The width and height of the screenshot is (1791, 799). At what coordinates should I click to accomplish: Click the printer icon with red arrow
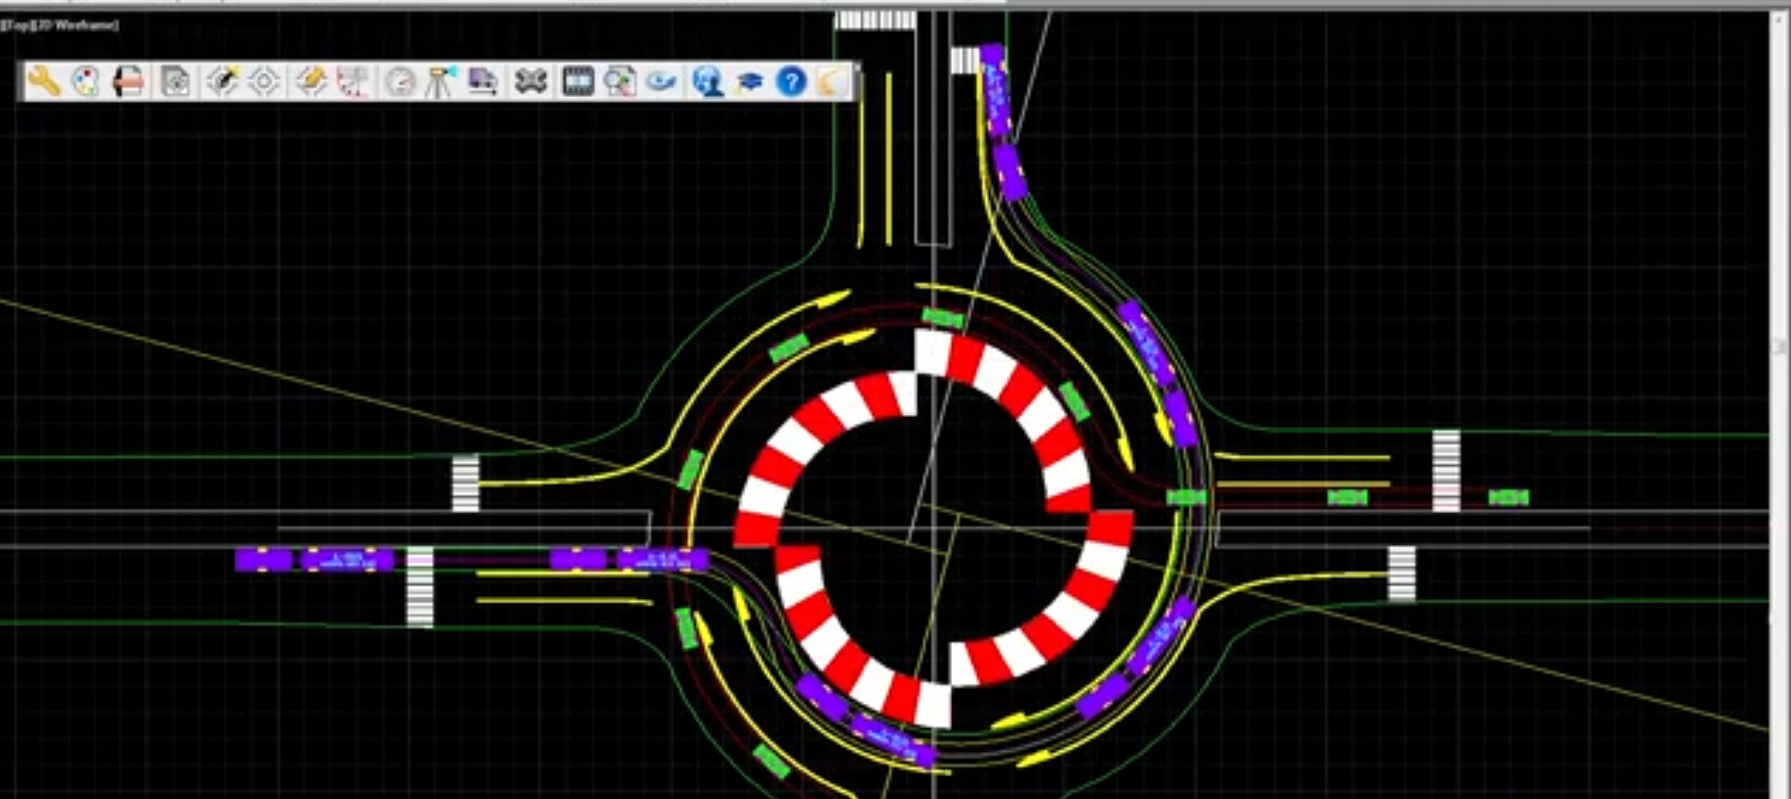coord(129,82)
